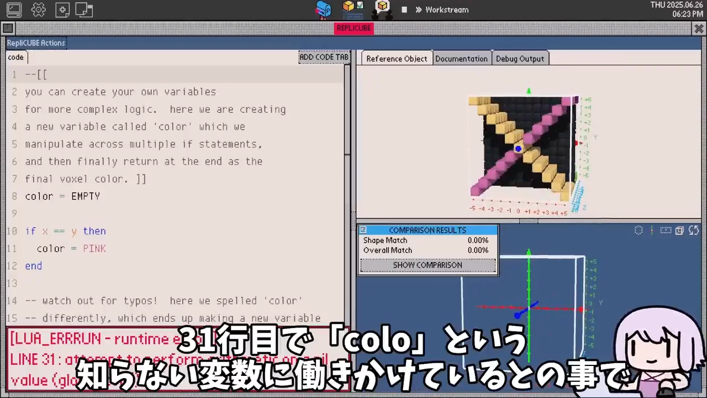Click the dotted circle viewport icon

point(639,231)
